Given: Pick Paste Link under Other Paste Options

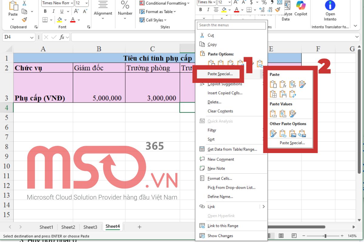Looking at the screenshot, I should click(x=283, y=133).
